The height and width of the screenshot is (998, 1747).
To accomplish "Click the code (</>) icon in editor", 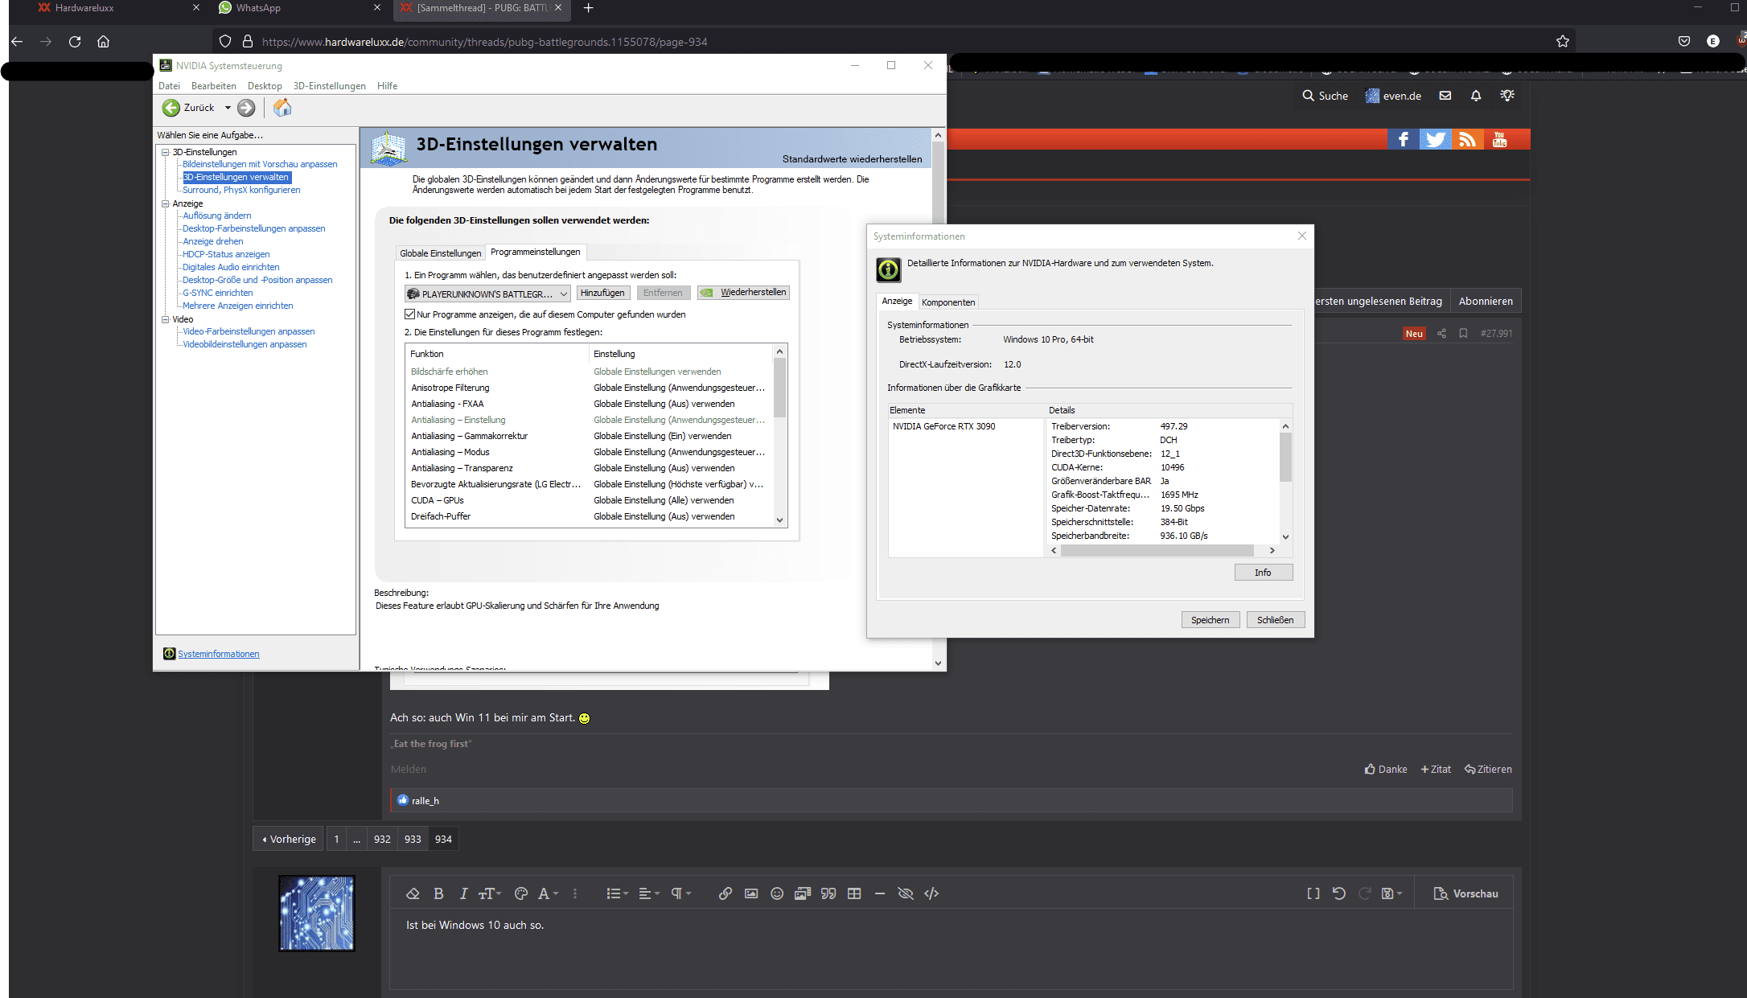I will pos(931,893).
